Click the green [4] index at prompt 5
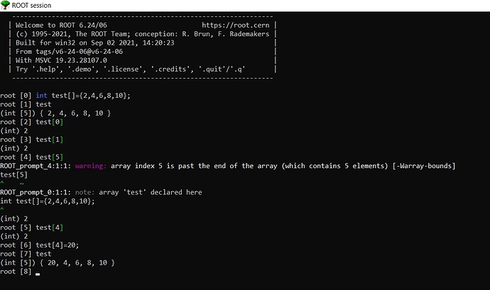The height and width of the screenshot is (290, 490). pos(58,228)
